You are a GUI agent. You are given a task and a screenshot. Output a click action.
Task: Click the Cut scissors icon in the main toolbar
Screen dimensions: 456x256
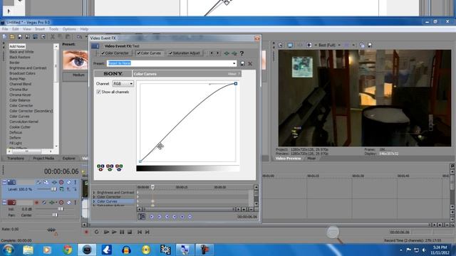coord(53,37)
